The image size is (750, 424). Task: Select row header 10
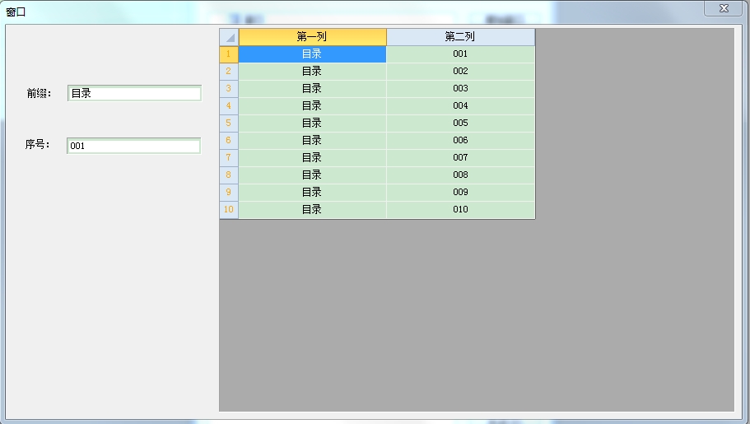coord(229,210)
